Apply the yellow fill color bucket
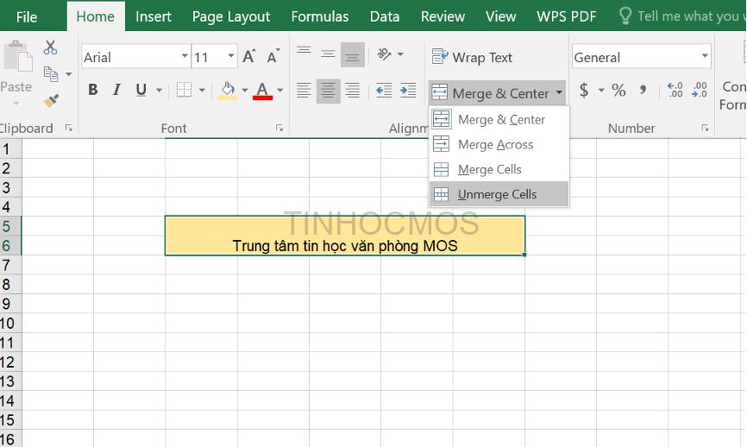 (x=228, y=90)
